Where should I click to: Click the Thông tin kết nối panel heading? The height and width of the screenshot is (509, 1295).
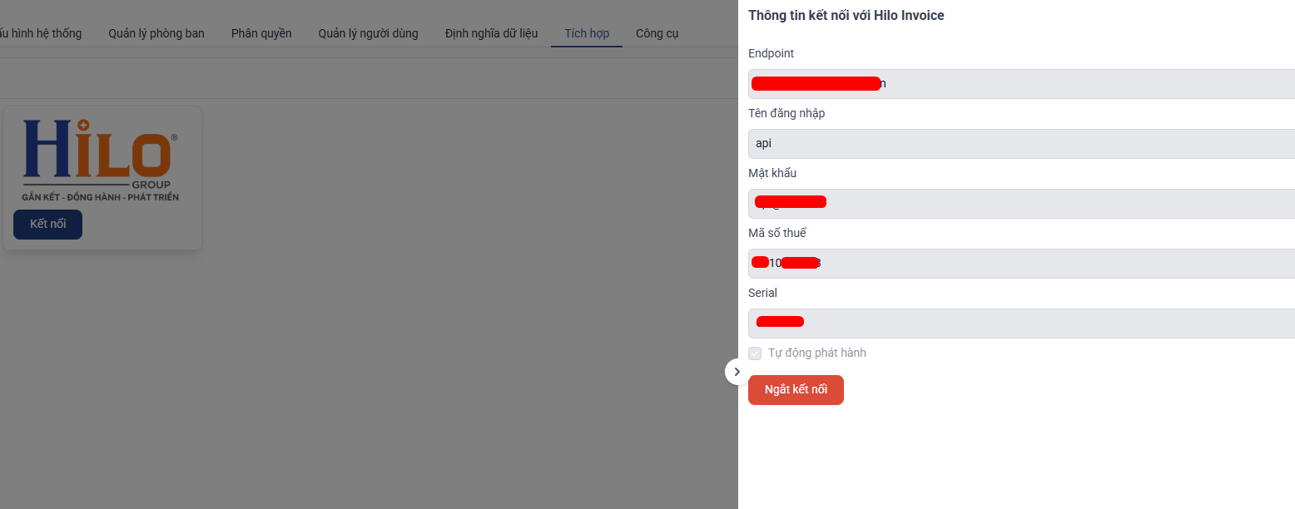pyautogui.click(x=846, y=15)
